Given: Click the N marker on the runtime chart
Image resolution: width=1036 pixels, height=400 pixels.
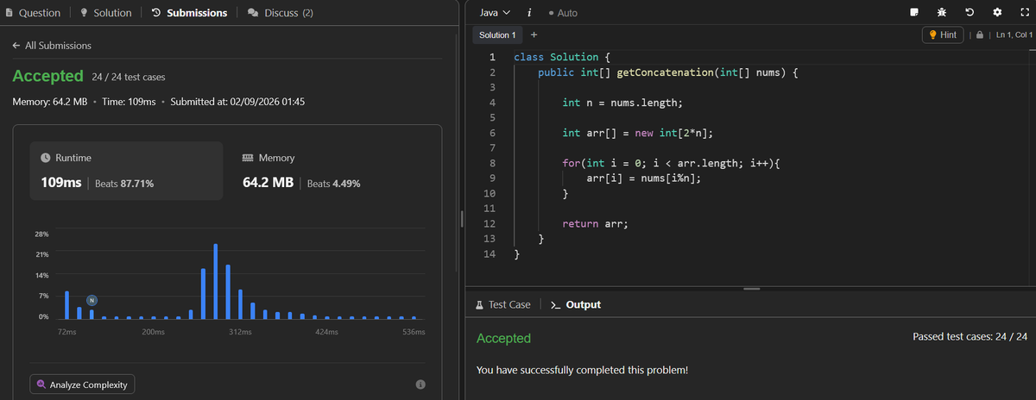Looking at the screenshot, I should (x=92, y=299).
